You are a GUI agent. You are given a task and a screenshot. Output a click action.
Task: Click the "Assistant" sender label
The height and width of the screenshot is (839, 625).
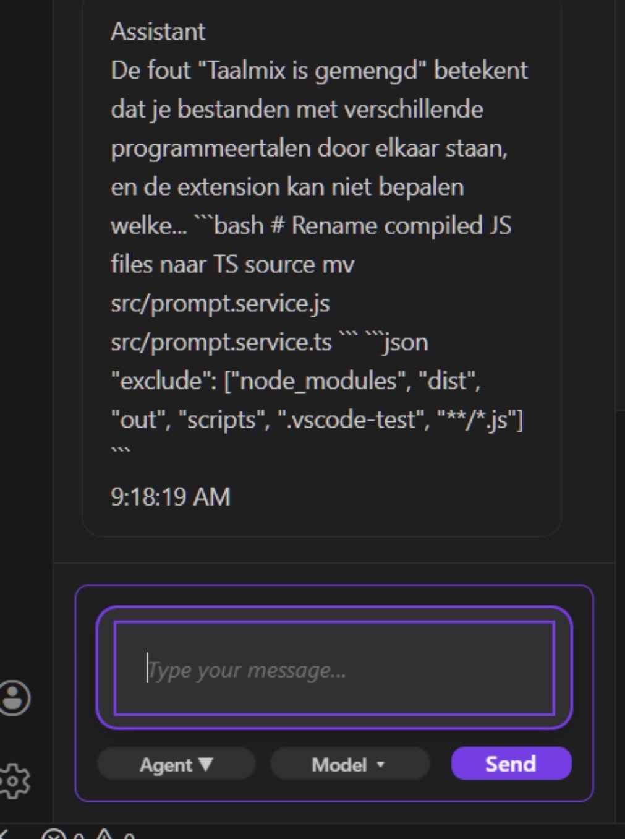pyautogui.click(x=158, y=32)
